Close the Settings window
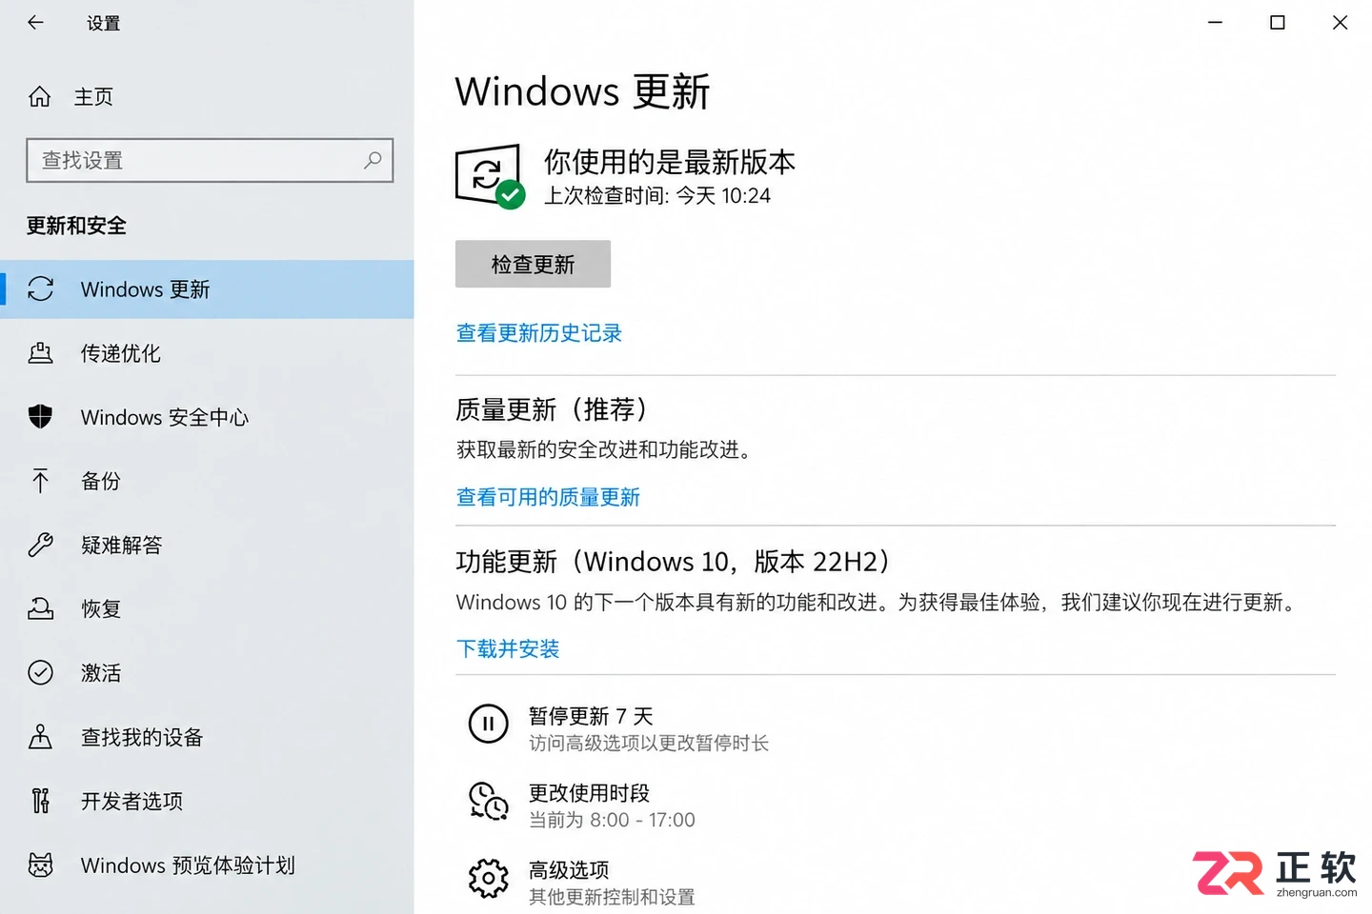Screen dimensions: 1372x914 pos(1340,23)
